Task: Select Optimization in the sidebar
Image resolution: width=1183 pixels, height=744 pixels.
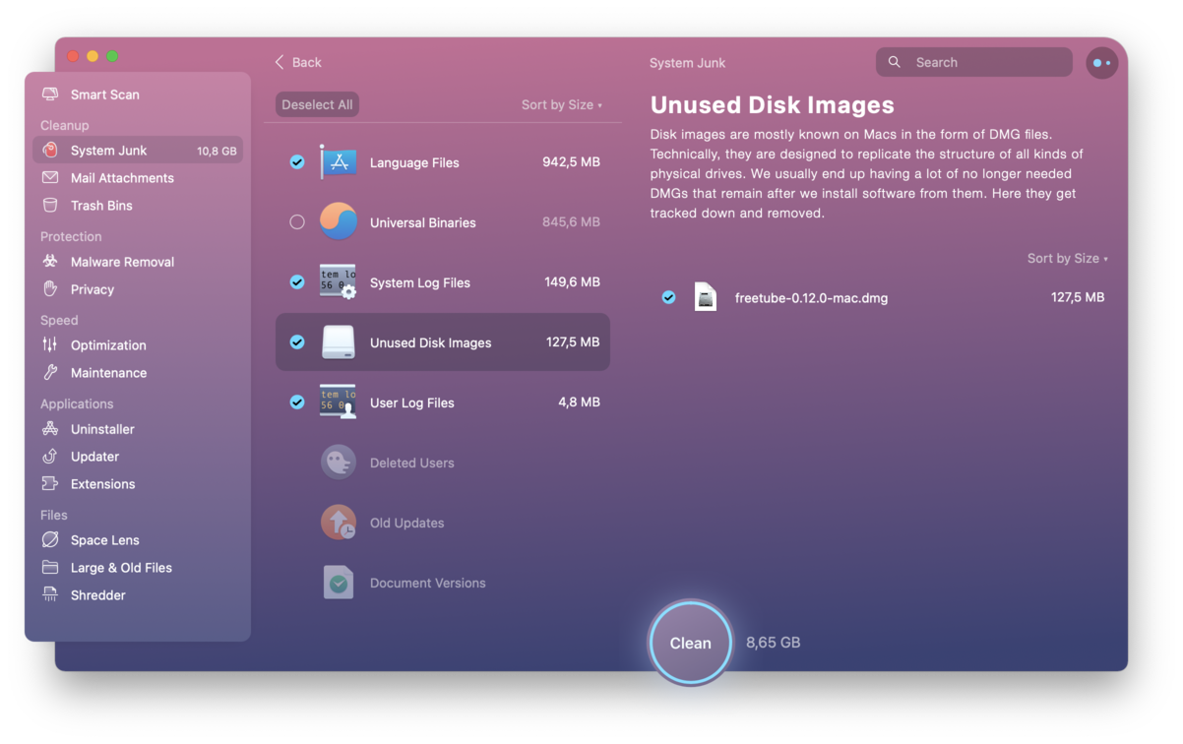Action: pyautogui.click(x=138, y=345)
